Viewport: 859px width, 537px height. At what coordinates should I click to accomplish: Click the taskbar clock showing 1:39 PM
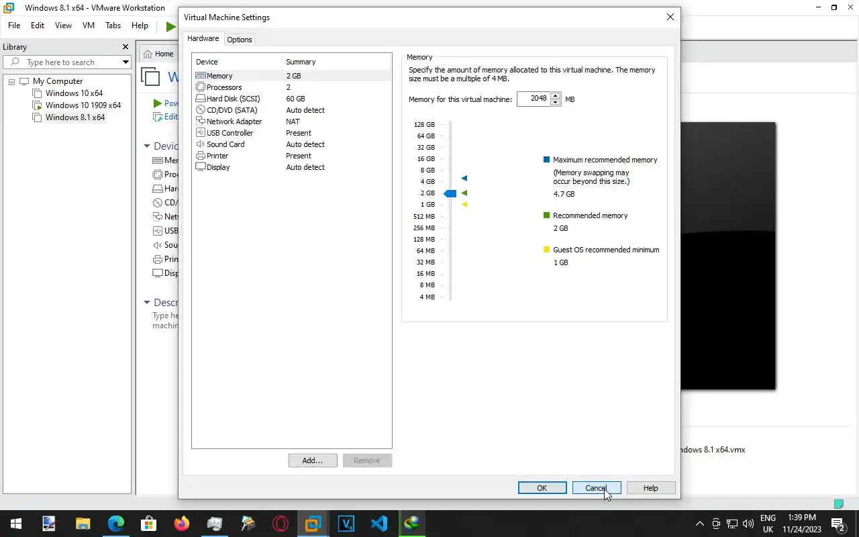(801, 524)
